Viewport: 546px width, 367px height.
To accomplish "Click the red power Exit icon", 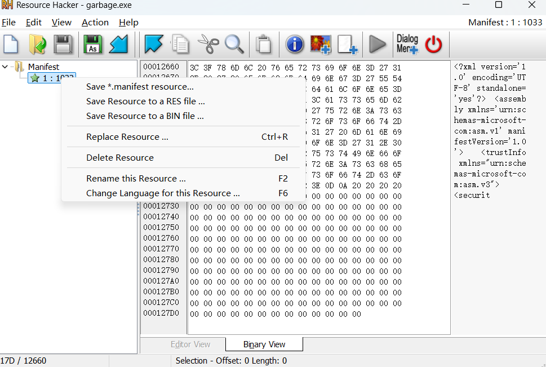I will [433, 45].
